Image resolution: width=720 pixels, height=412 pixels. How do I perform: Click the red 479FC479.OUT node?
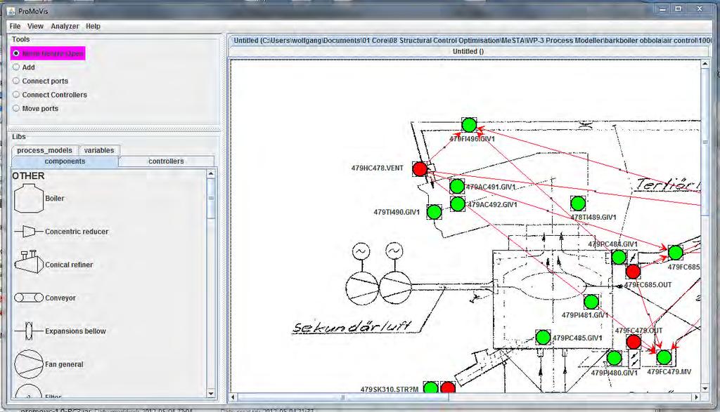[x=634, y=341]
